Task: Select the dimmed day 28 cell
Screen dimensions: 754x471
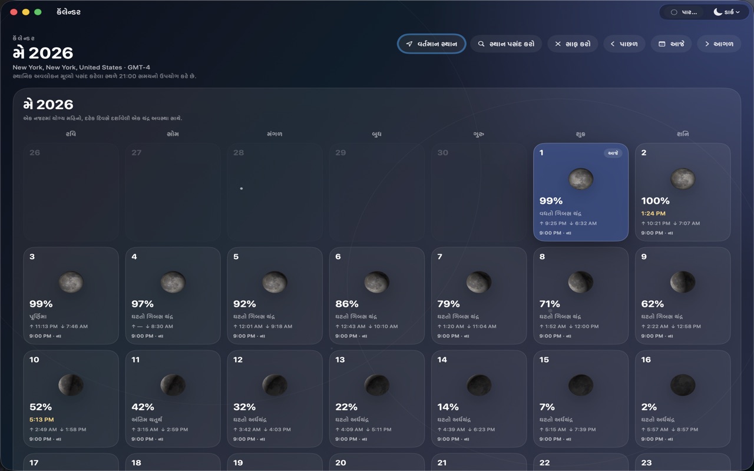Action: tap(275, 192)
